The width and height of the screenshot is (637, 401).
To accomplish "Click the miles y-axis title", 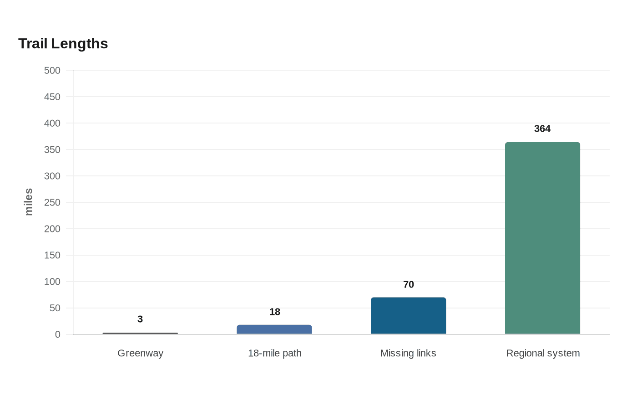I will pos(29,202).
